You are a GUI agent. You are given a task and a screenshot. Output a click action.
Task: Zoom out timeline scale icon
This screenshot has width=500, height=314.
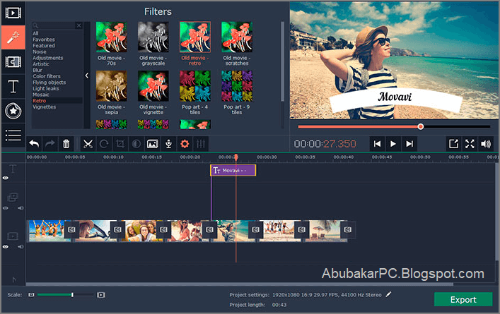(31, 295)
